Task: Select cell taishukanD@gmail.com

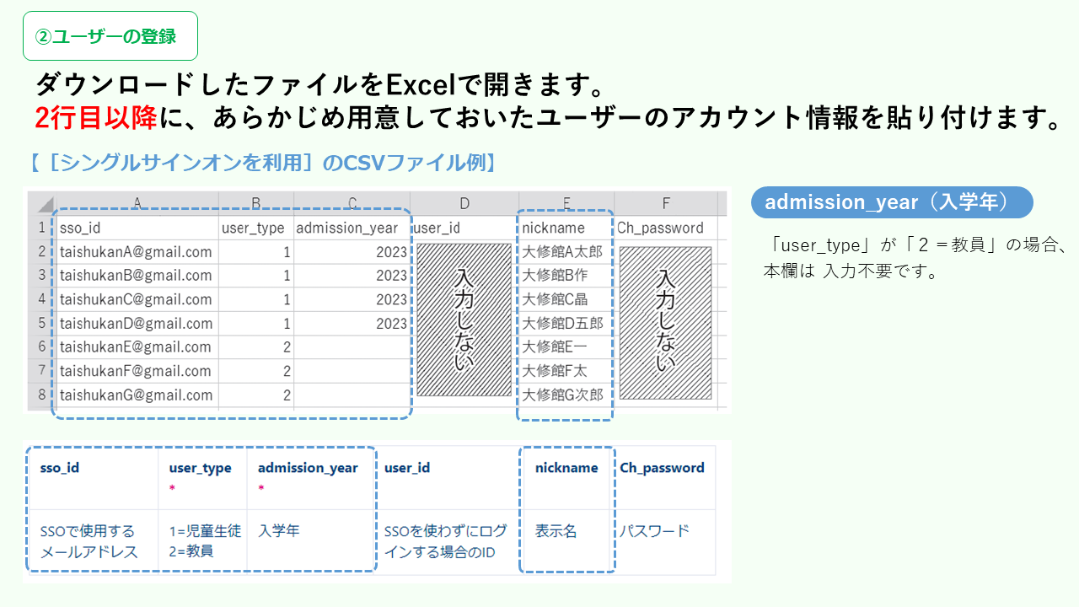Action: coord(137,323)
